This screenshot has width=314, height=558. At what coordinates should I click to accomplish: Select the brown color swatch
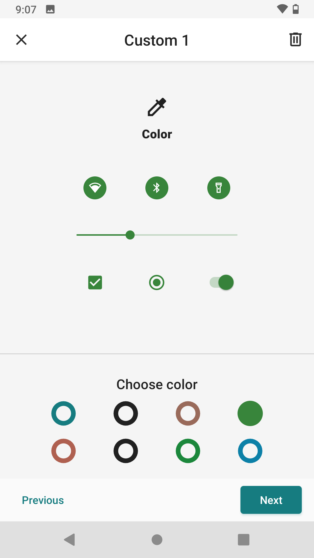(188, 413)
